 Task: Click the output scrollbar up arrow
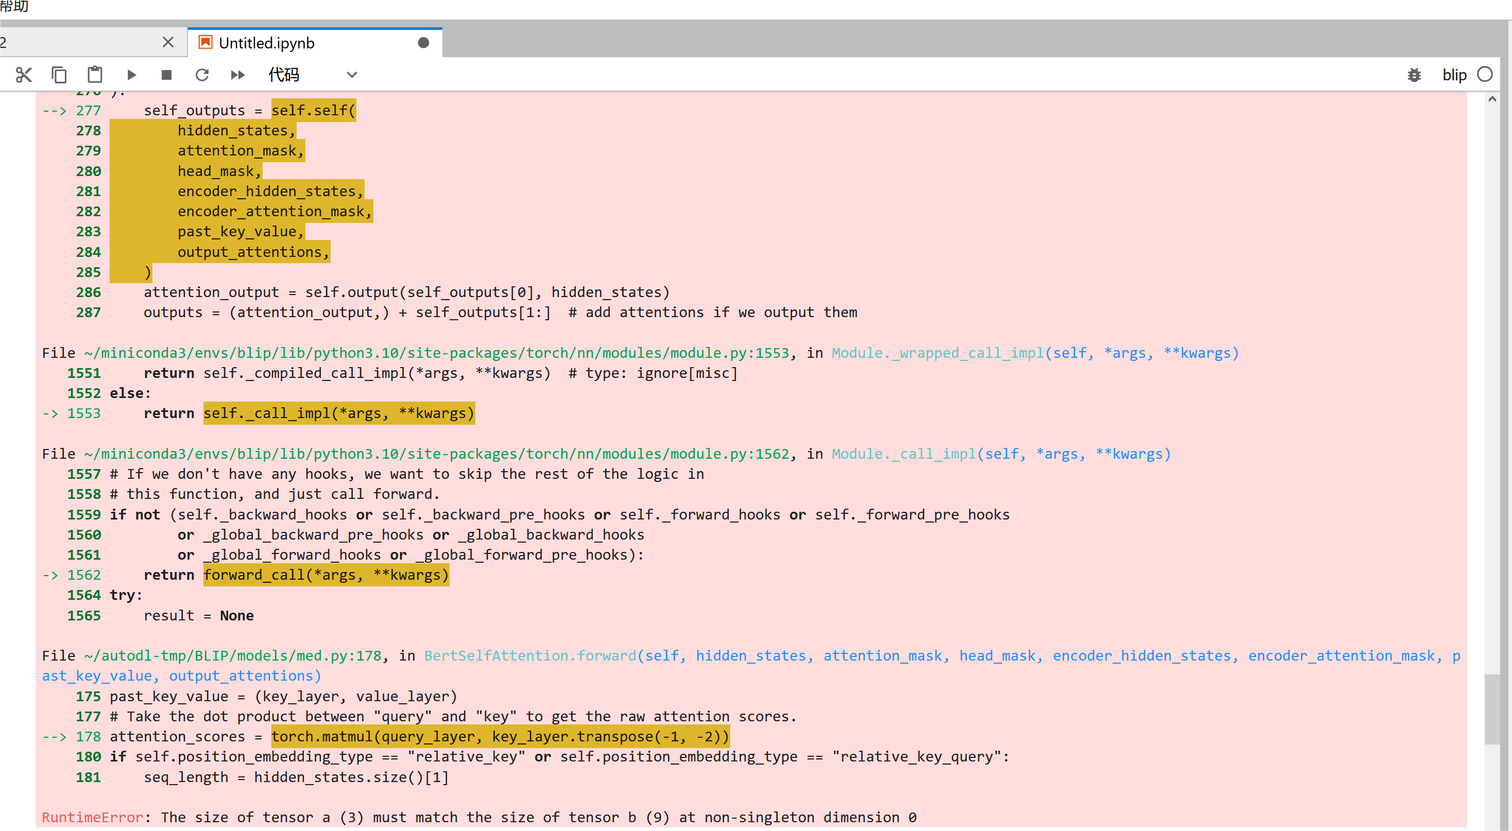click(x=1492, y=99)
